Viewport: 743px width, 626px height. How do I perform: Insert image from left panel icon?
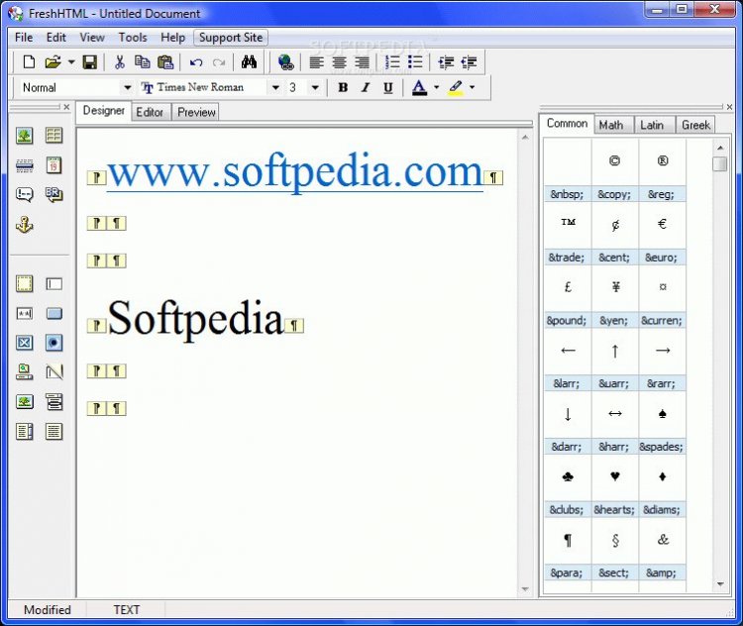click(25, 136)
